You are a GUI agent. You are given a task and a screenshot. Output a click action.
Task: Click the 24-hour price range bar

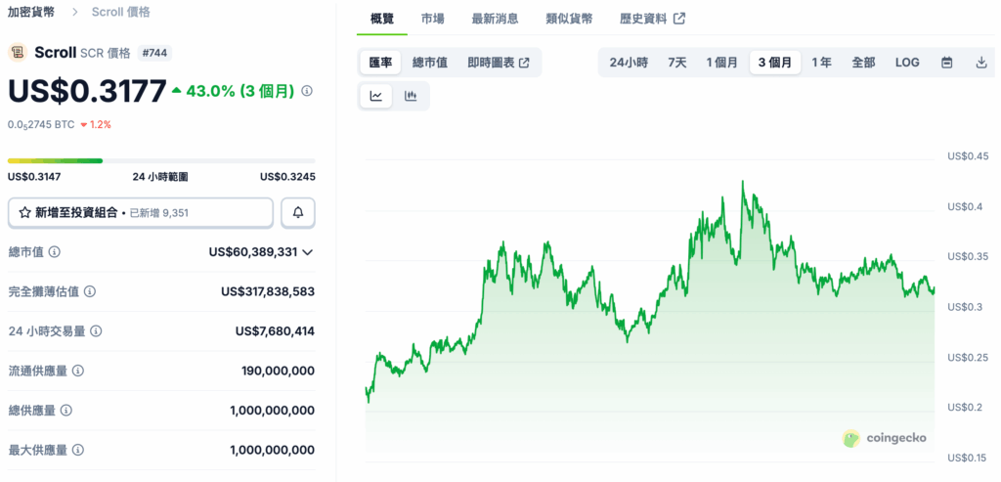click(x=161, y=161)
